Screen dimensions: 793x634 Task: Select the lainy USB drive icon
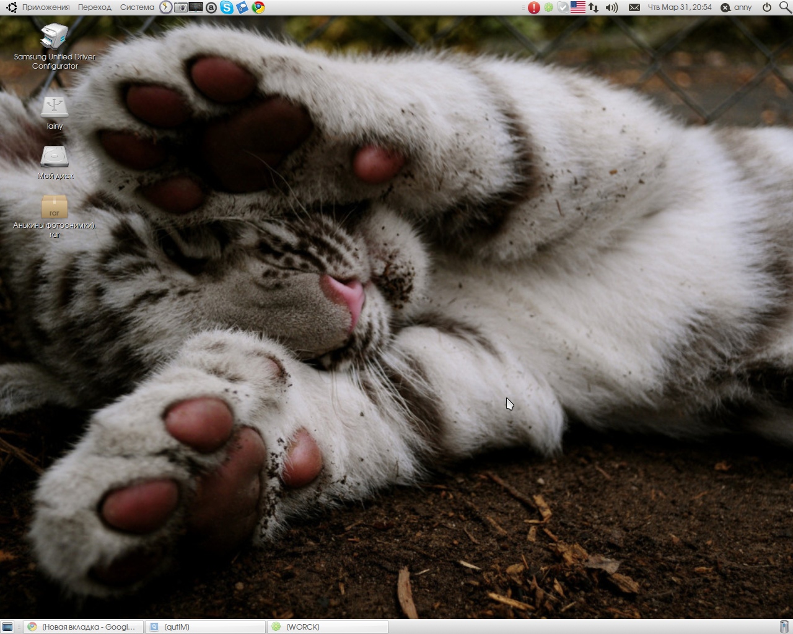[x=55, y=112]
